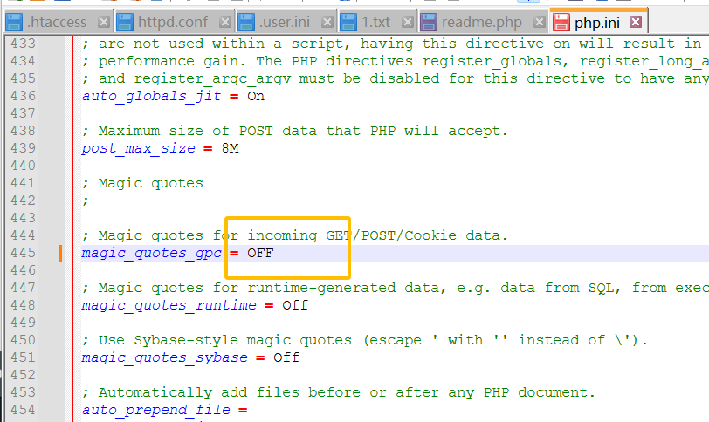Click the Off value of magic_quotes_sybase

click(x=286, y=357)
